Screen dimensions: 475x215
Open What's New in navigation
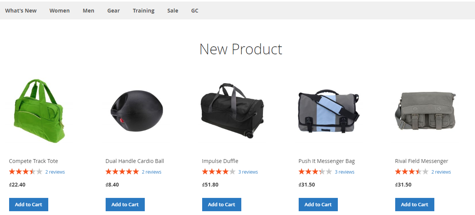coord(21,11)
